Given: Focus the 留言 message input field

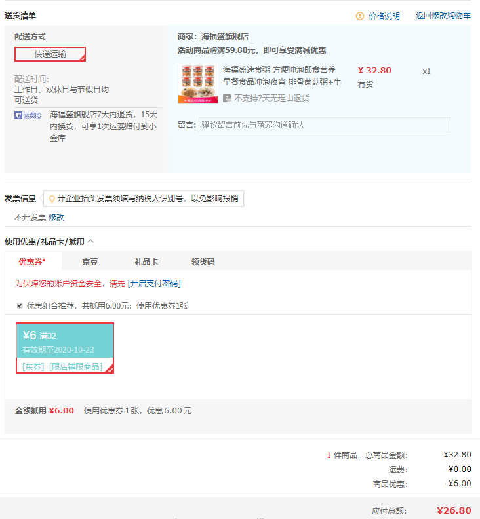Looking at the screenshot, I should click(x=325, y=125).
